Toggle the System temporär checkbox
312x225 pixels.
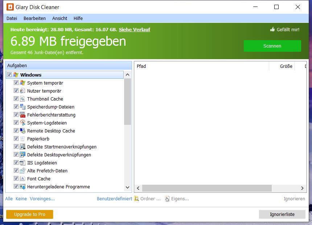coord(16,82)
